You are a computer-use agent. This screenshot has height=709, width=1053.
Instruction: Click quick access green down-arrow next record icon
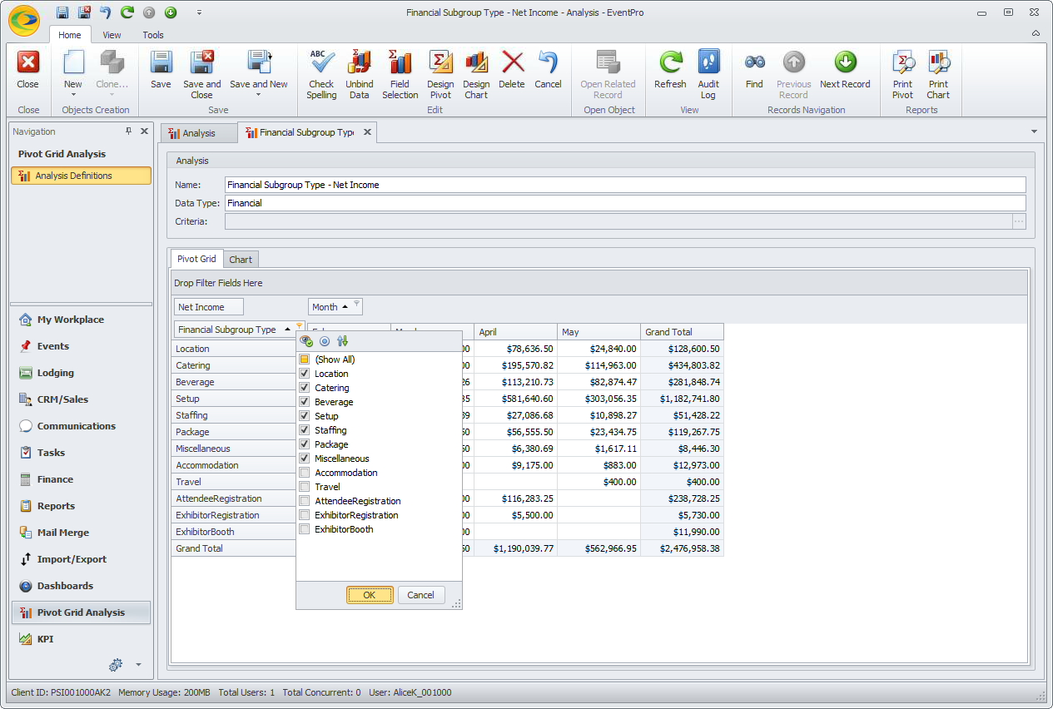point(171,12)
